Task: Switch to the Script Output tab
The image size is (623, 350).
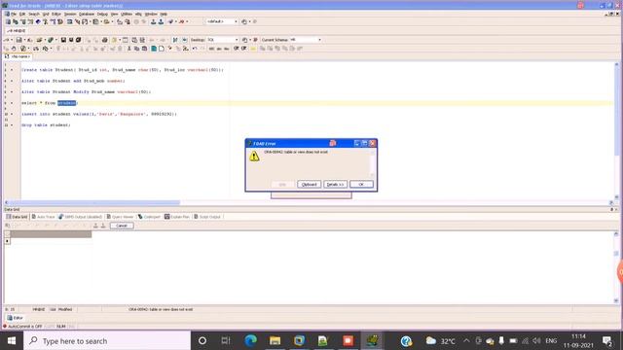Action: (207, 217)
